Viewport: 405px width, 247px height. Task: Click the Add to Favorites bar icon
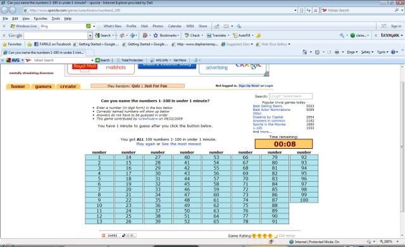click(x=30, y=44)
